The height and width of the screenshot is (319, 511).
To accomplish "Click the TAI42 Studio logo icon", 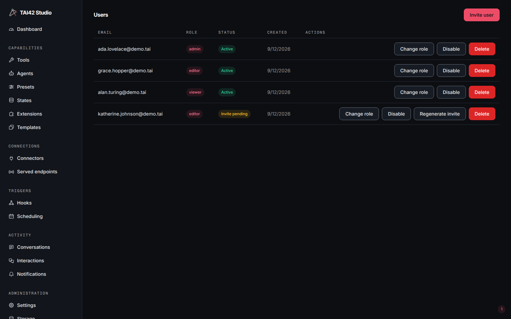I will [13, 12].
